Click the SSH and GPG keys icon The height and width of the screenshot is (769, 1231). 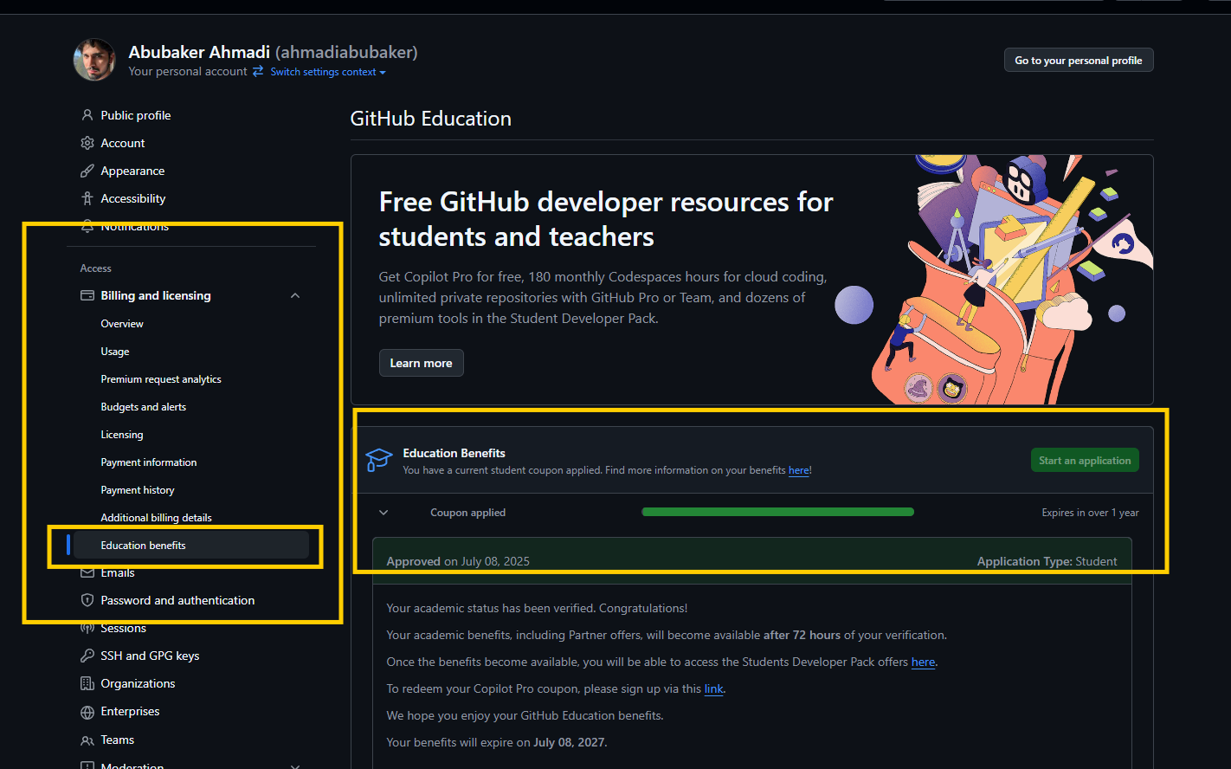tap(87, 656)
